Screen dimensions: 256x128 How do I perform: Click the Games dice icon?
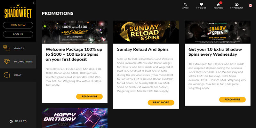[x=6, y=48]
